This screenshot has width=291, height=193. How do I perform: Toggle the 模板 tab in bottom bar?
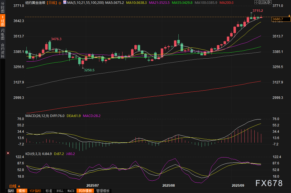coord(22,191)
